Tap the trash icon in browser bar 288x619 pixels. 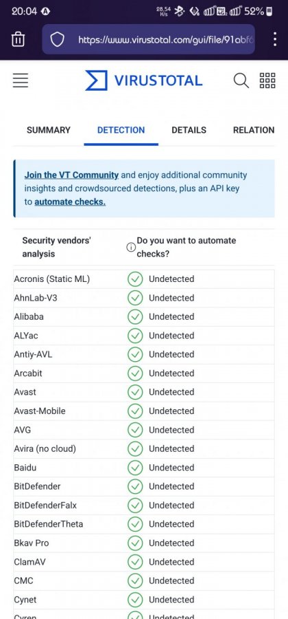coord(18,39)
